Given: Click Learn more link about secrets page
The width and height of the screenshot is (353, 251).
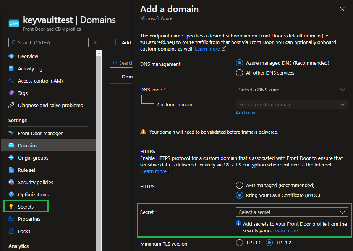Looking at the screenshot, I should click(285, 230).
